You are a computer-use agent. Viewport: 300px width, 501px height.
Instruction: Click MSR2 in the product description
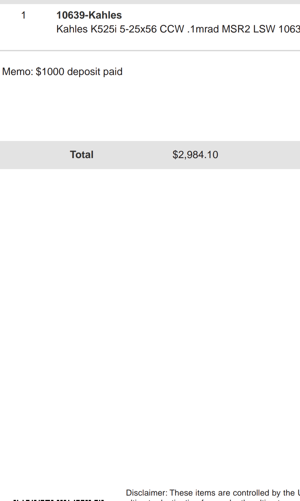(236, 29)
